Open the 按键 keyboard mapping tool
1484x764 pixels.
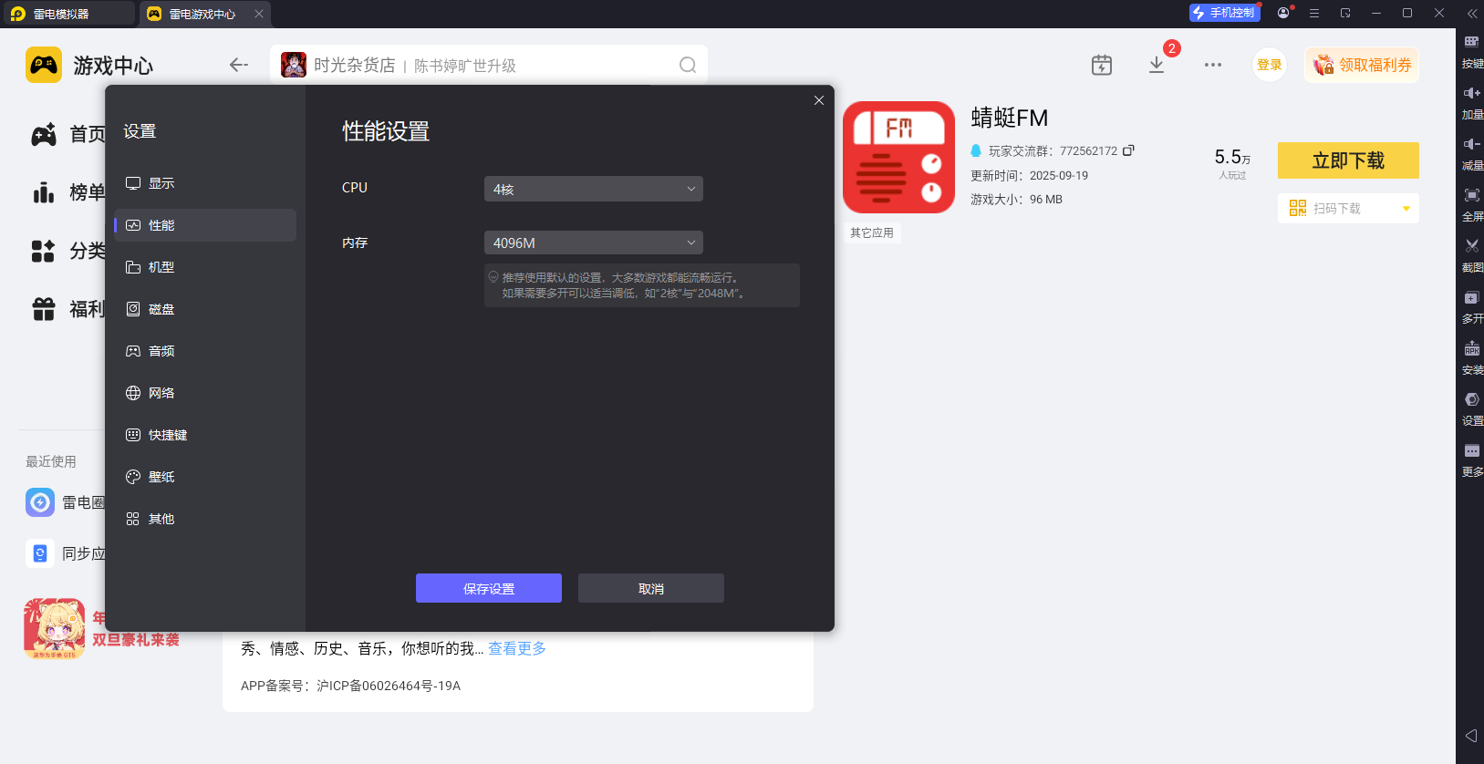point(1471,51)
